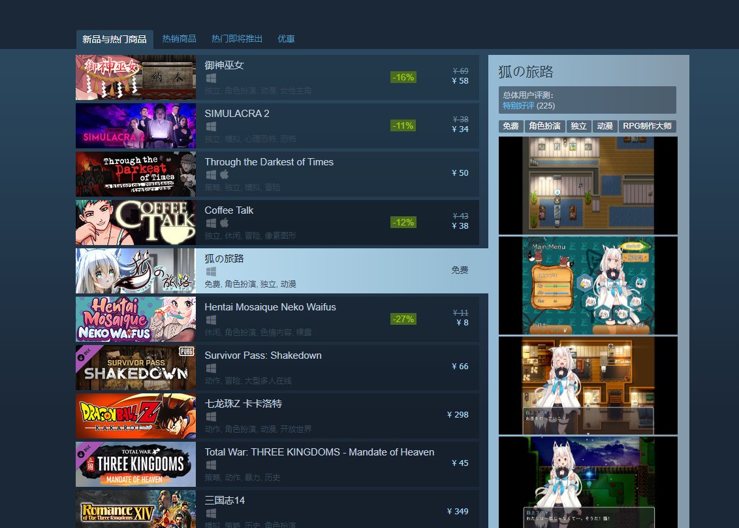View the top-down room map screenshot

588,186
